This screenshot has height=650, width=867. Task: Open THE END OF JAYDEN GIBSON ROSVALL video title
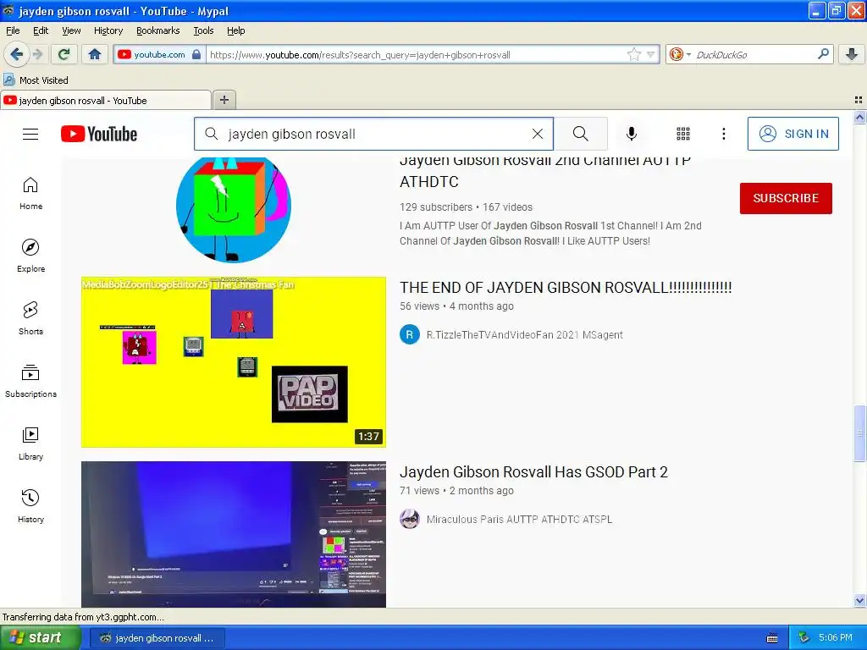coord(566,288)
